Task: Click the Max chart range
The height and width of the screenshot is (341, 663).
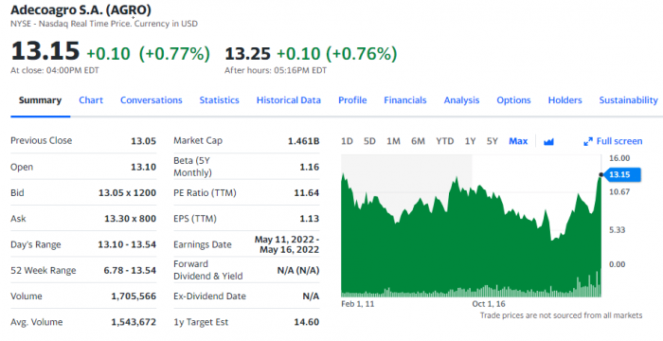Action: (518, 141)
